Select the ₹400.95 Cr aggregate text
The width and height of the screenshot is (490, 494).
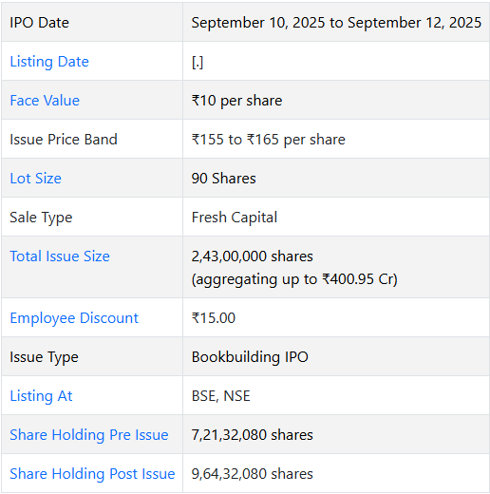click(x=360, y=279)
